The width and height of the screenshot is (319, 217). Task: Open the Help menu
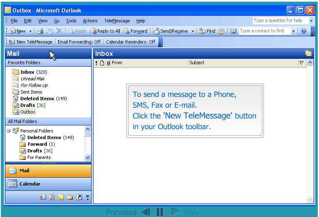(140, 21)
